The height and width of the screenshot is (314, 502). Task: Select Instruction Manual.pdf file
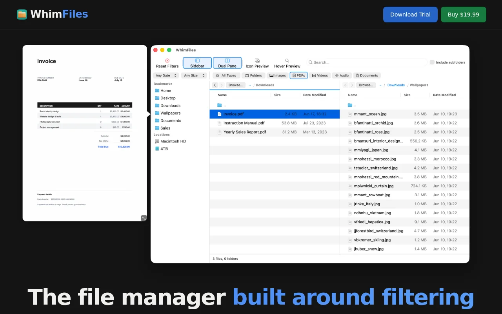(x=275, y=123)
